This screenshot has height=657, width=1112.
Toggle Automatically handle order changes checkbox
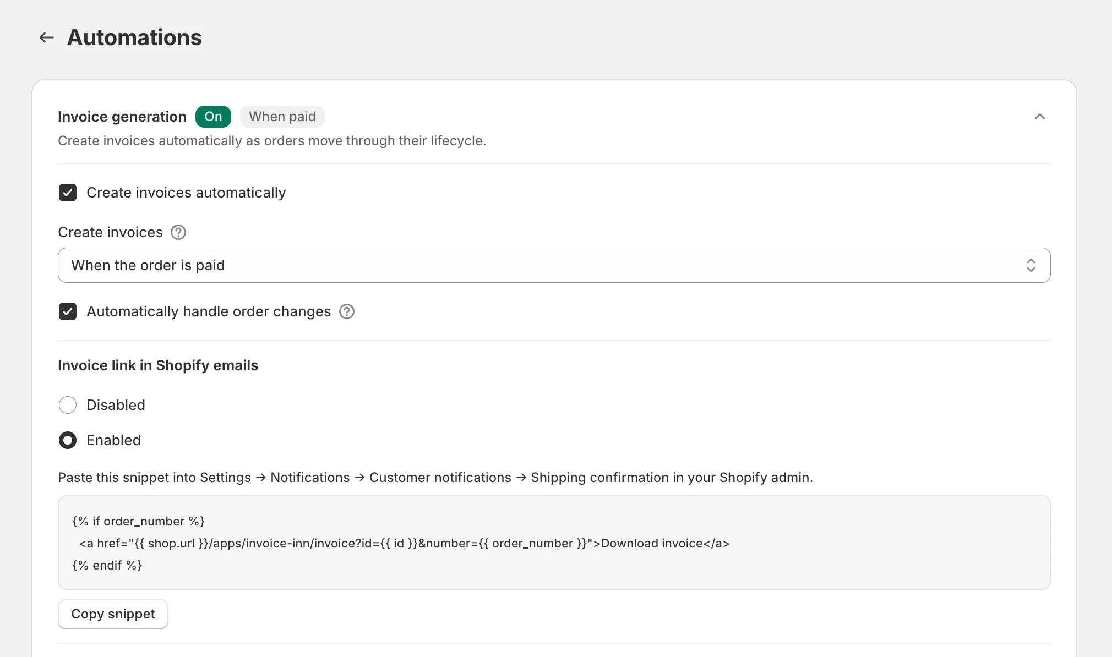click(x=68, y=311)
